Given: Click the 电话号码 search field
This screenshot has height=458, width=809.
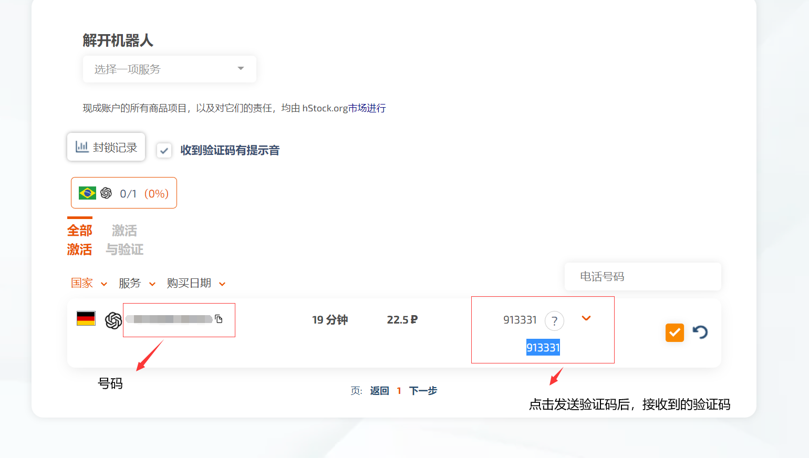Looking at the screenshot, I should pyautogui.click(x=642, y=277).
